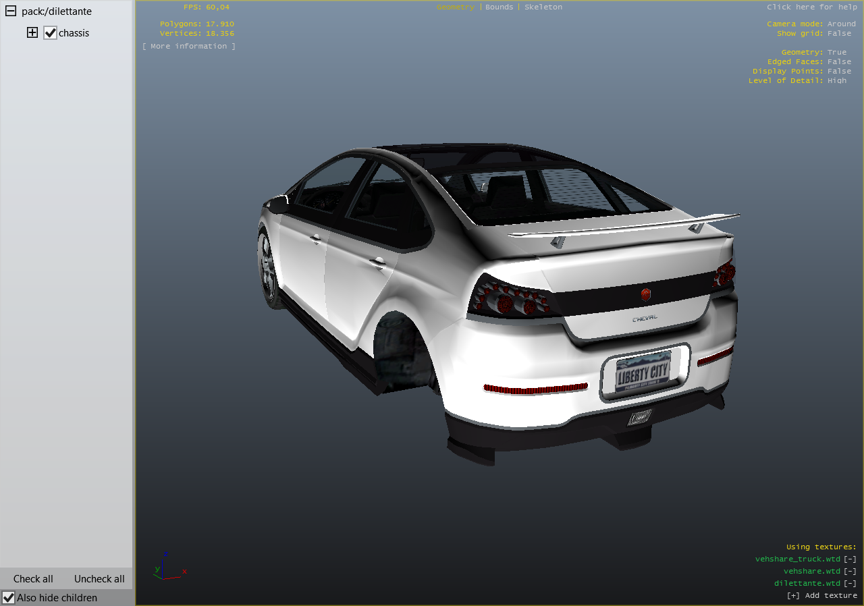Remove dilettante.wtd texture with [-]
The height and width of the screenshot is (606, 864).
[850, 583]
